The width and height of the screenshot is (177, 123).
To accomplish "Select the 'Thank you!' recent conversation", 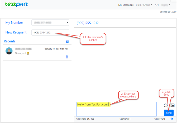I will coord(37,52).
